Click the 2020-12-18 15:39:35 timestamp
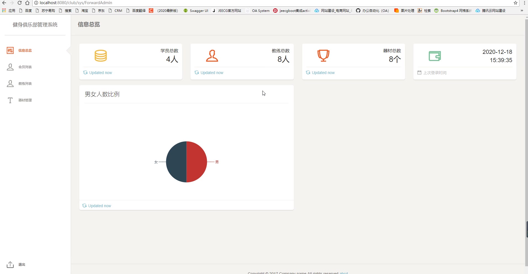This screenshot has height=274, width=528. (497, 56)
